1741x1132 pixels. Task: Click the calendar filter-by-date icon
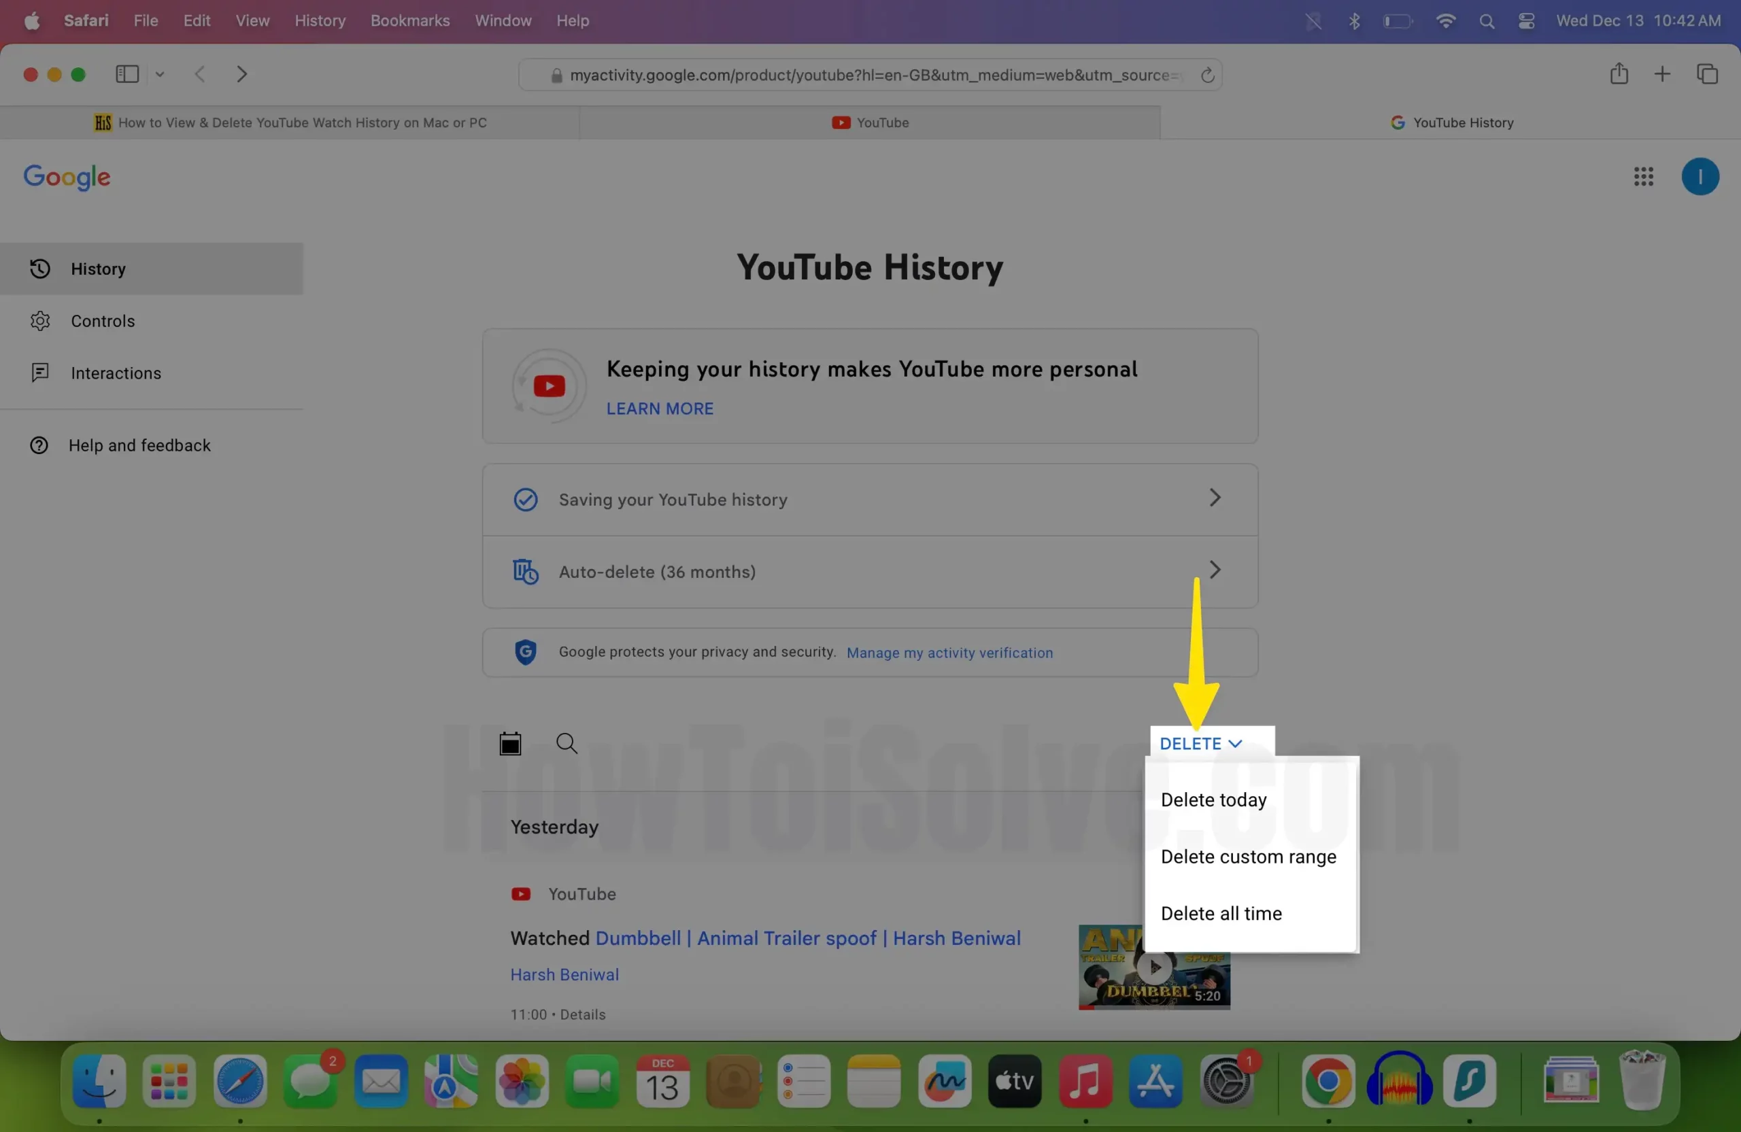click(510, 744)
